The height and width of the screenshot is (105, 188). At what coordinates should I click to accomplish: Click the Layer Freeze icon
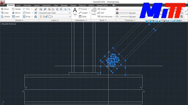coord(65,9)
